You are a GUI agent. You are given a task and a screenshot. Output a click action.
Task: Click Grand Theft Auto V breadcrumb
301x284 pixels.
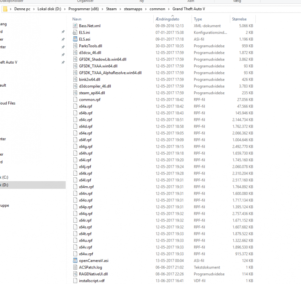[x=189, y=9]
